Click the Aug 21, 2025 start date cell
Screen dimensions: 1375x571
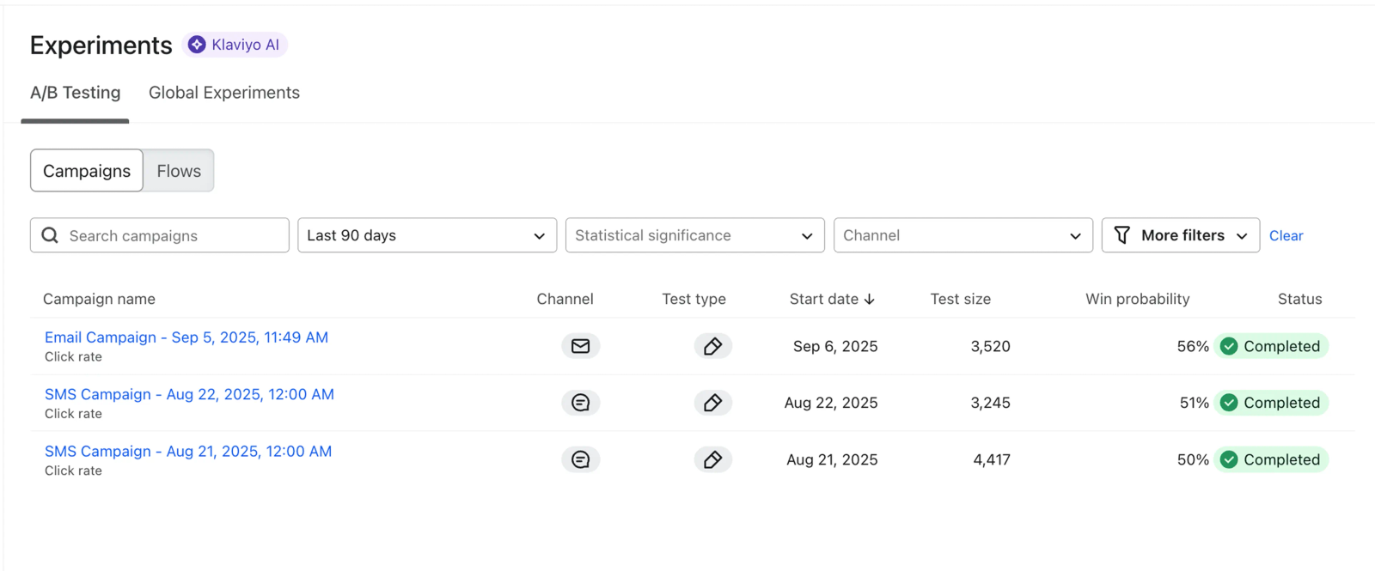(x=832, y=459)
